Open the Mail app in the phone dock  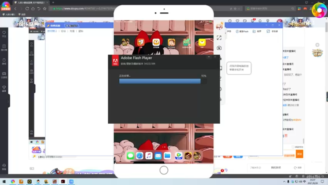tap(158, 156)
